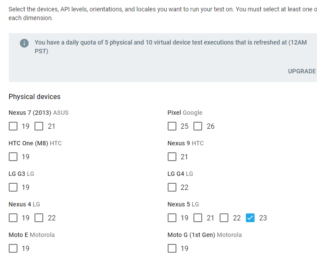Select API 25 for Pixel Google

click(x=172, y=126)
